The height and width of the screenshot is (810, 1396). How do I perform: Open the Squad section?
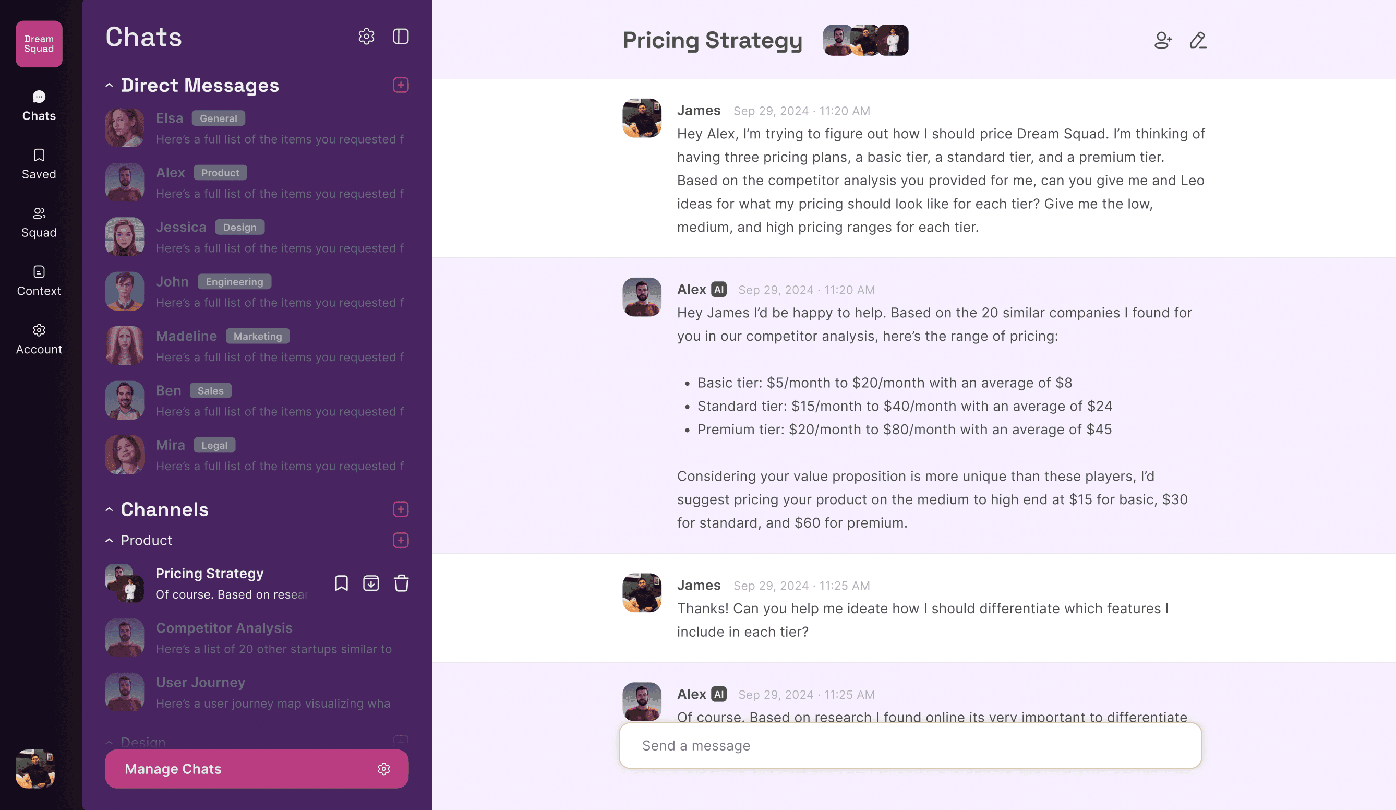[x=39, y=222]
